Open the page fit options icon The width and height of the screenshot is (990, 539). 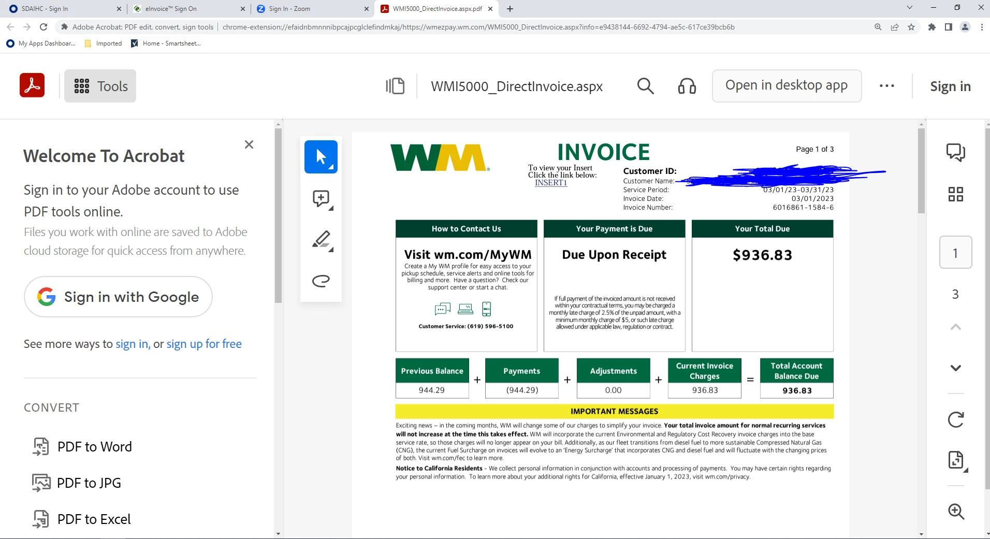pos(957,460)
